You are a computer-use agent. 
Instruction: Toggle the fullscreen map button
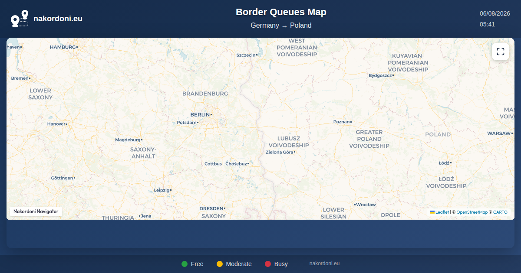coord(501,52)
